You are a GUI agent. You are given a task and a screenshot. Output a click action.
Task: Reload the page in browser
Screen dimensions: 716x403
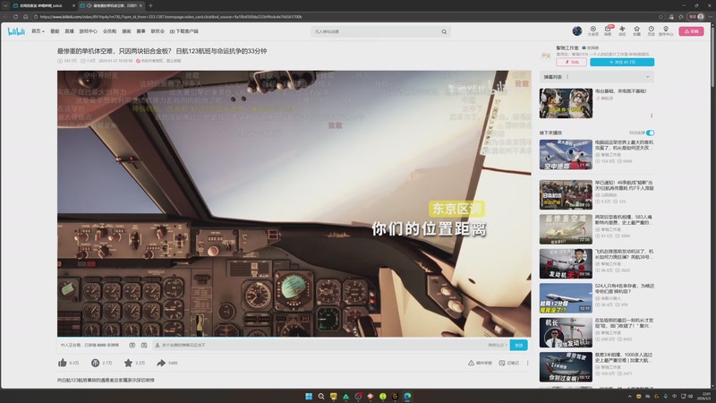[15, 16]
